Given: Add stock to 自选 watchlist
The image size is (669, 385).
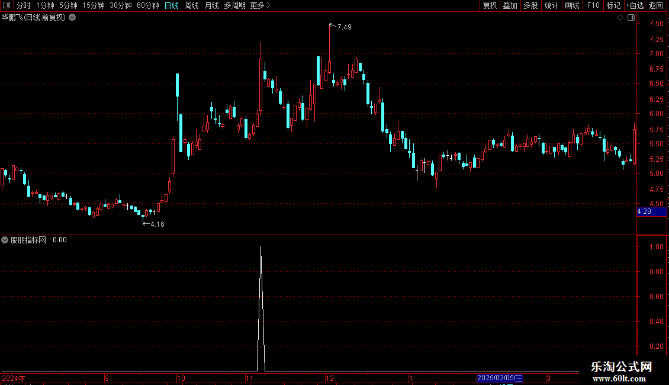Looking at the screenshot, I should [635, 5].
